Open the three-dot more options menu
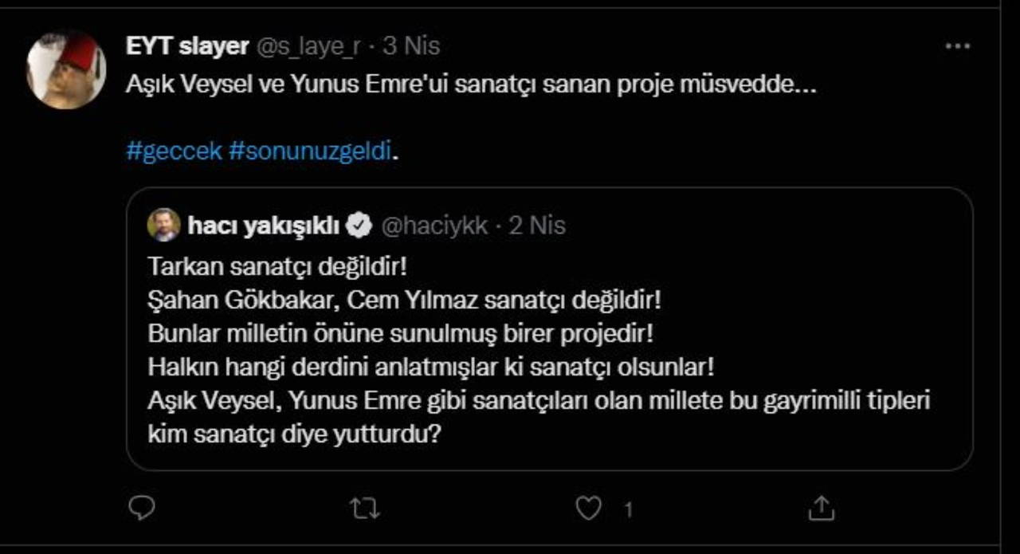The width and height of the screenshot is (1020, 554). [957, 47]
